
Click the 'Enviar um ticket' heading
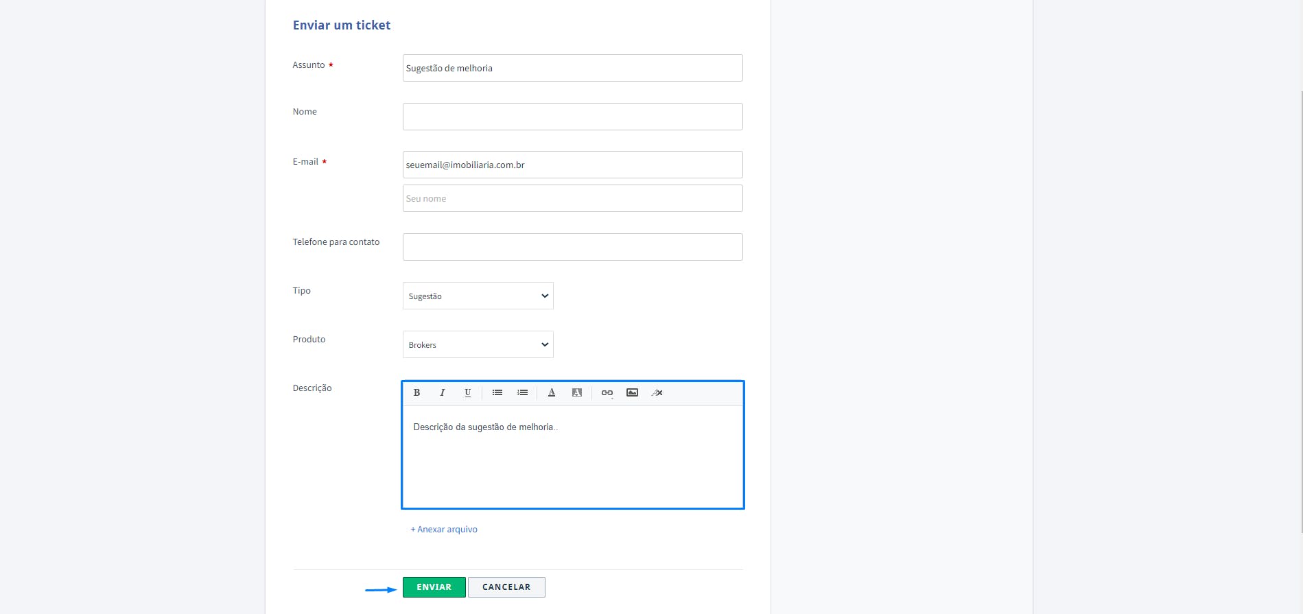pyautogui.click(x=342, y=25)
